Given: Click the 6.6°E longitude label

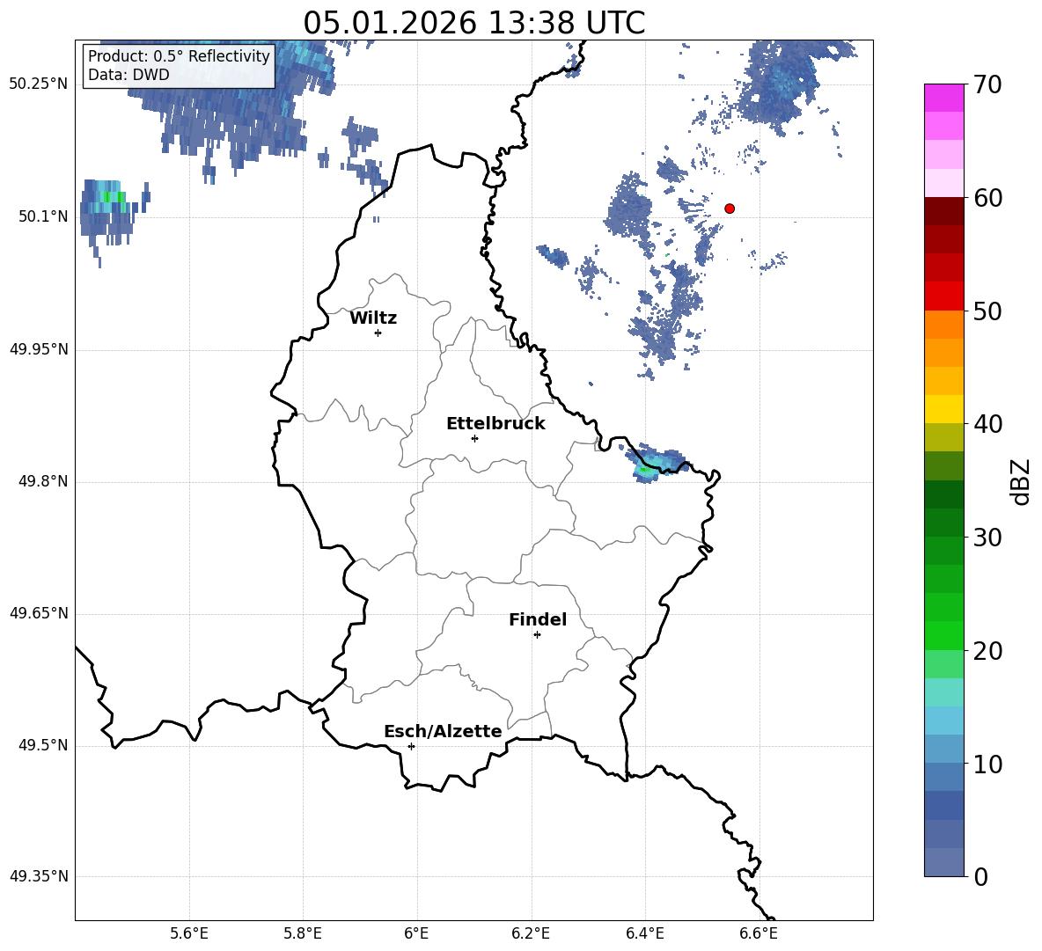Looking at the screenshot, I should 759,933.
